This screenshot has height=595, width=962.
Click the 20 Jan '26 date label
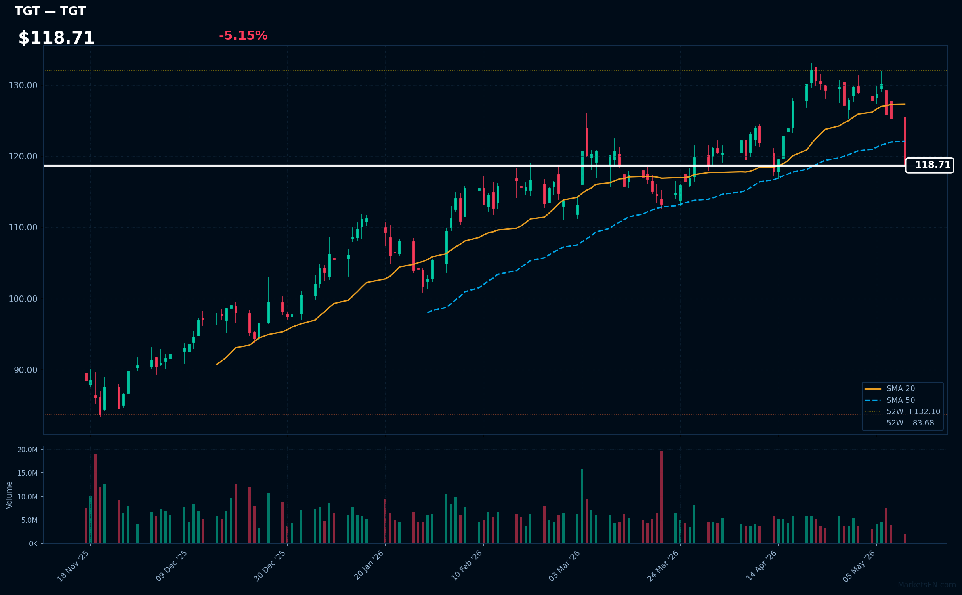(x=368, y=566)
